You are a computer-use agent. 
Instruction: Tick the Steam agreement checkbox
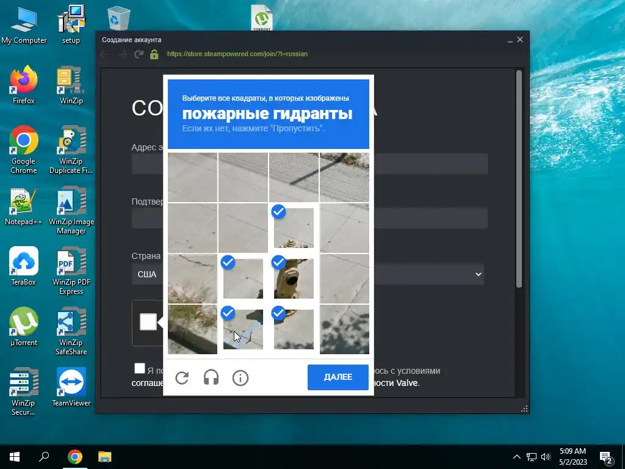pos(140,368)
